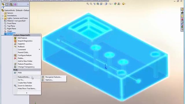Viewport: 185px width, 104px height.
Task: Open the Hide/Show Items glasses icon
Action: pyautogui.click(x=110, y=4)
